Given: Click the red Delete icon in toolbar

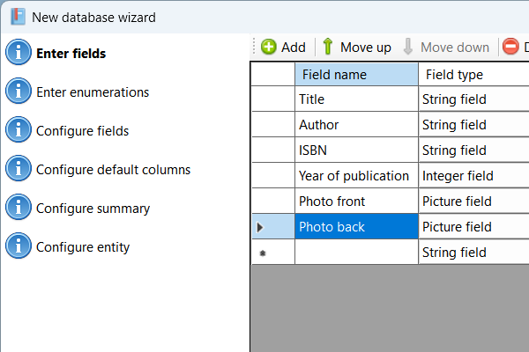Looking at the screenshot, I should coord(510,48).
